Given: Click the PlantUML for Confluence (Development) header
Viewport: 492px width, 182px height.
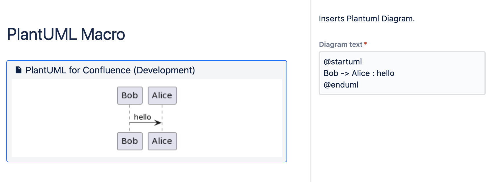Looking at the screenshot, I should click(x=110, y=70).
